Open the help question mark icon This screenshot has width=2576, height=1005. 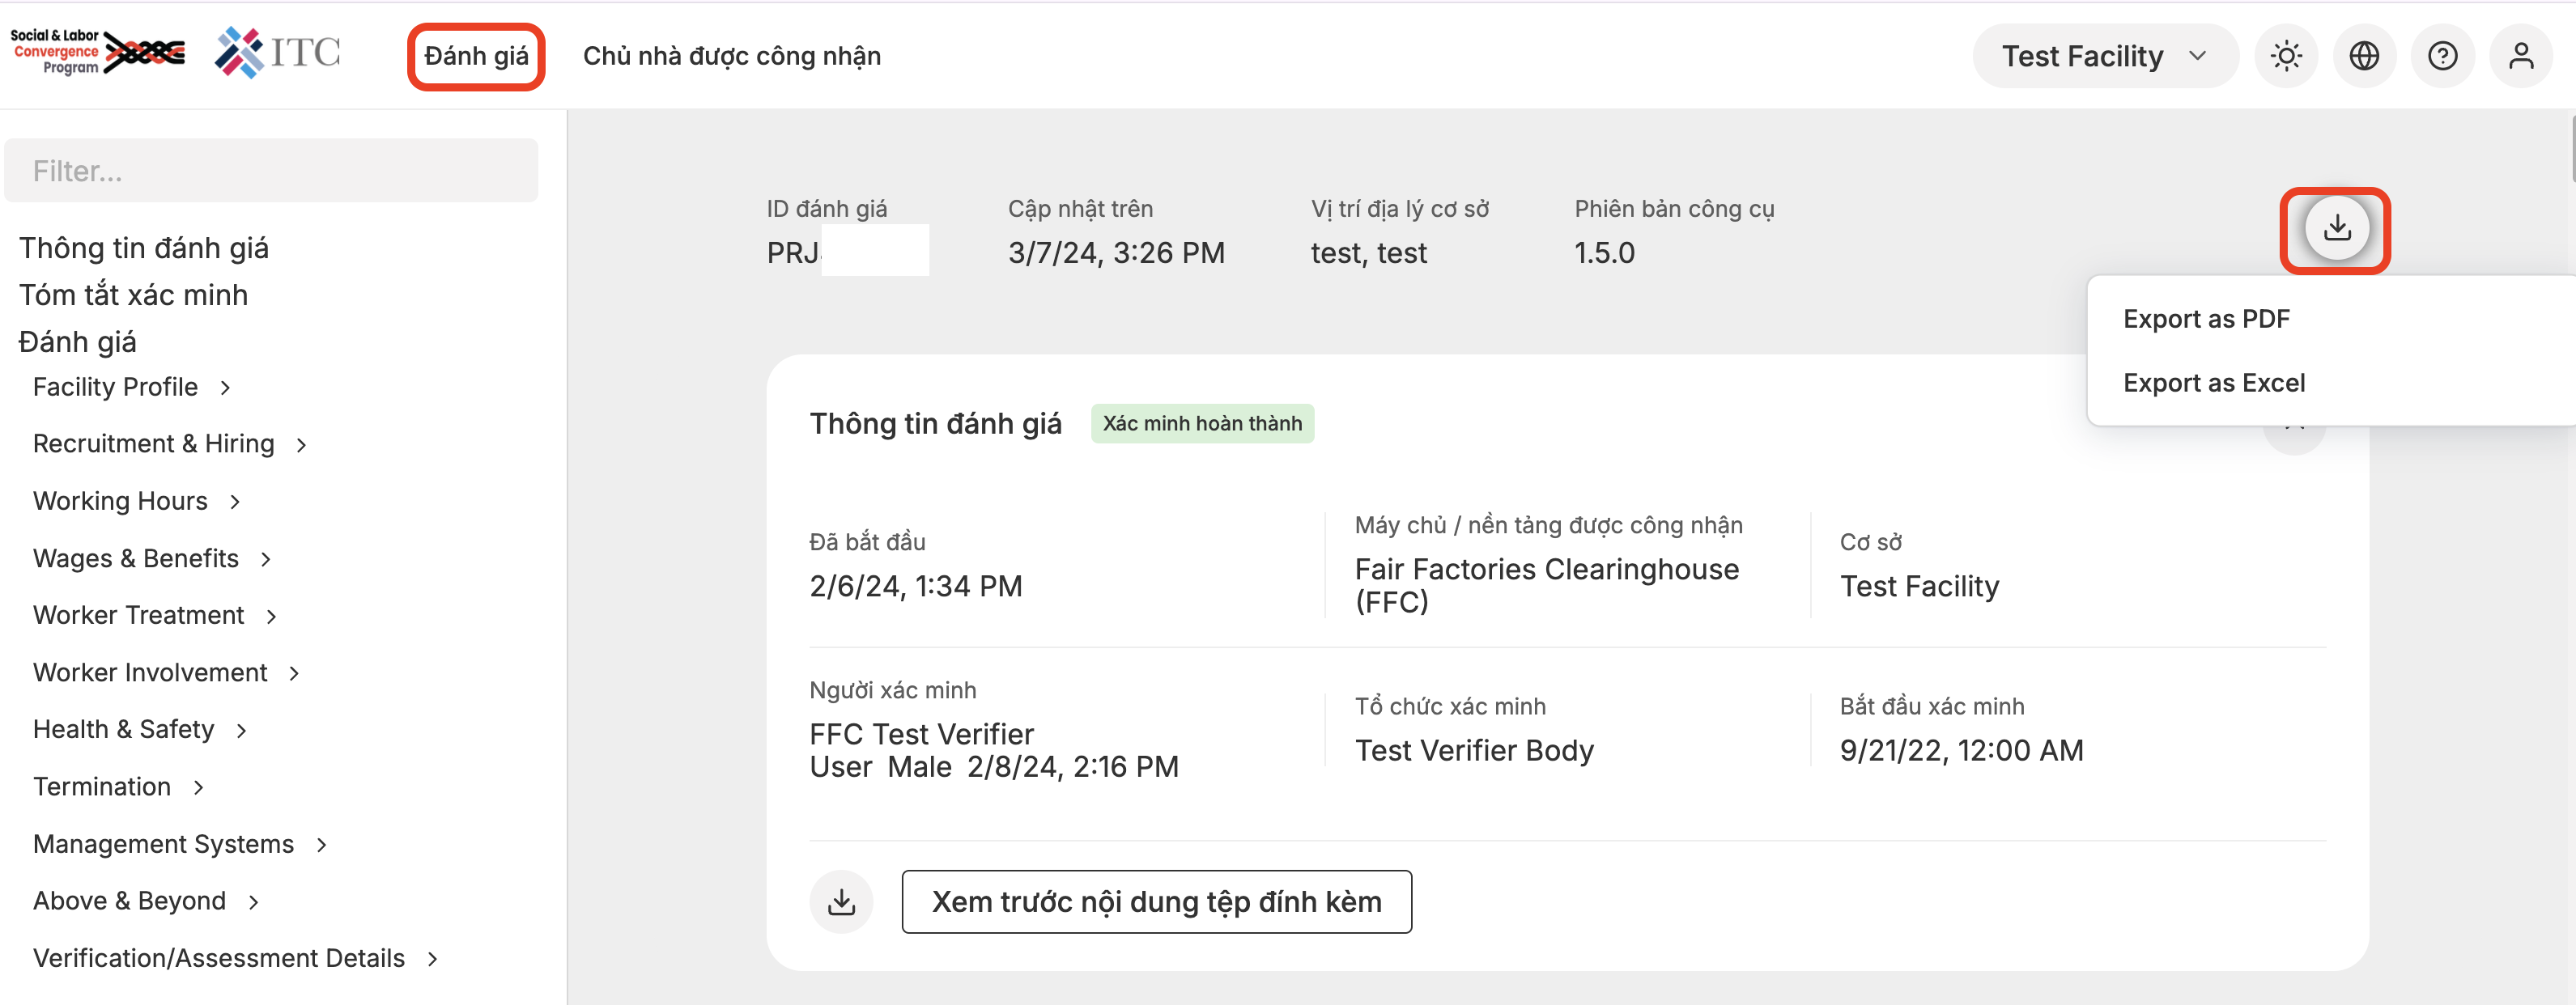[2442, 56]
